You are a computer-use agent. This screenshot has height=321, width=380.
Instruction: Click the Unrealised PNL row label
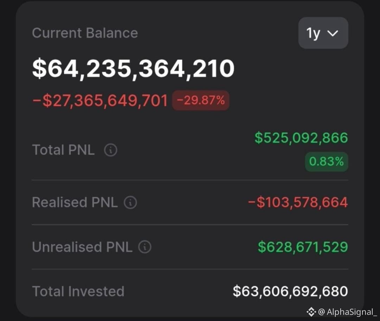82,247
